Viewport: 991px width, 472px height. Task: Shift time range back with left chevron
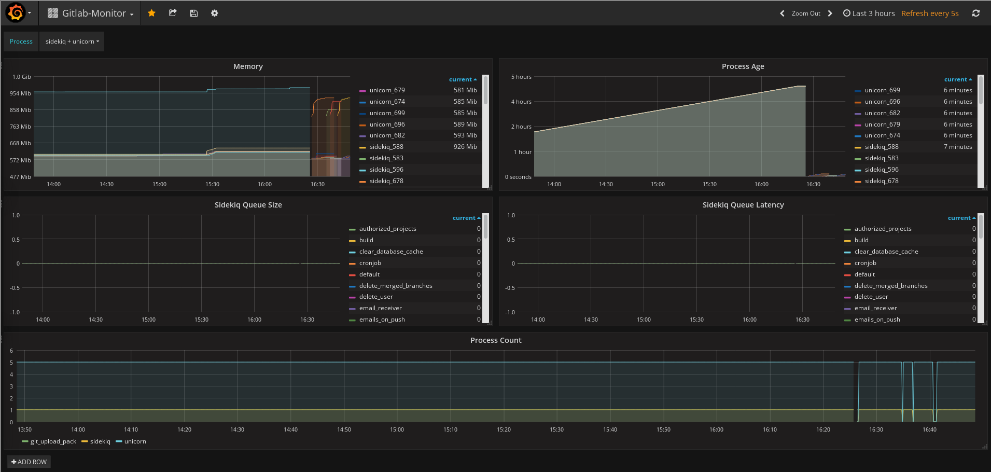pyautogui.click(x=782, y=13)
